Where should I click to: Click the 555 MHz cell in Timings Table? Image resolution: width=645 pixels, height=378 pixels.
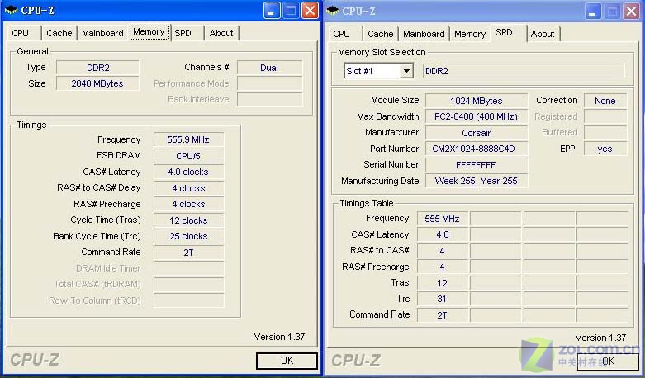click(442, 219)
